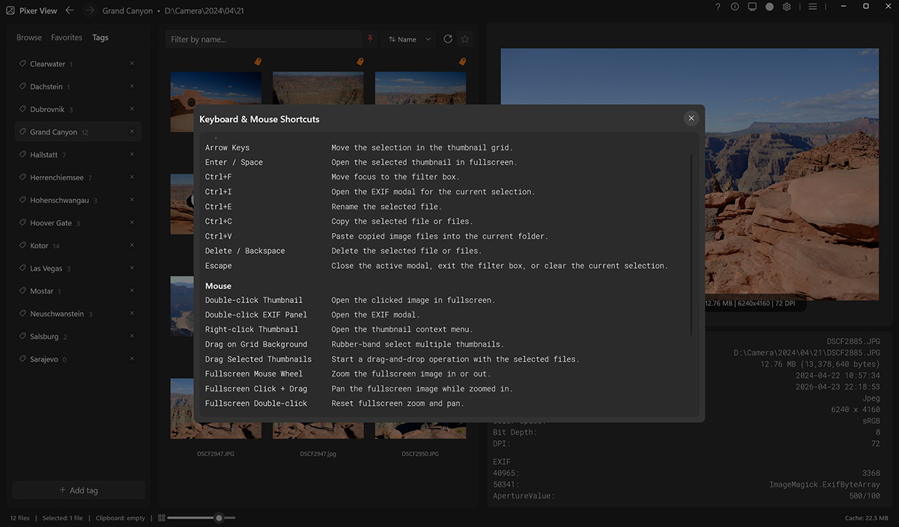Refresh the thumbnail grid with the reload icon
Image resolution: width=899 pixels, height=527 pixels.
point(448,38)
